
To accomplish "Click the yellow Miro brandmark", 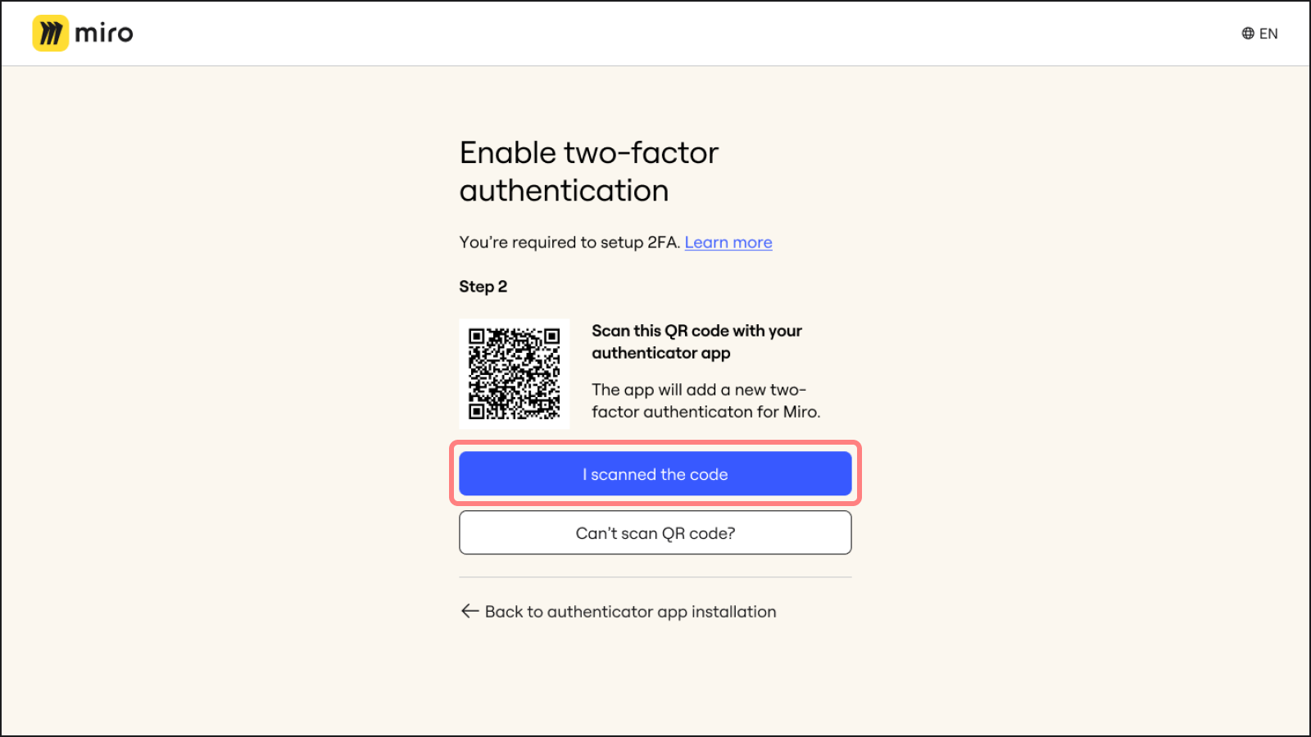I will tap(51, 33).
